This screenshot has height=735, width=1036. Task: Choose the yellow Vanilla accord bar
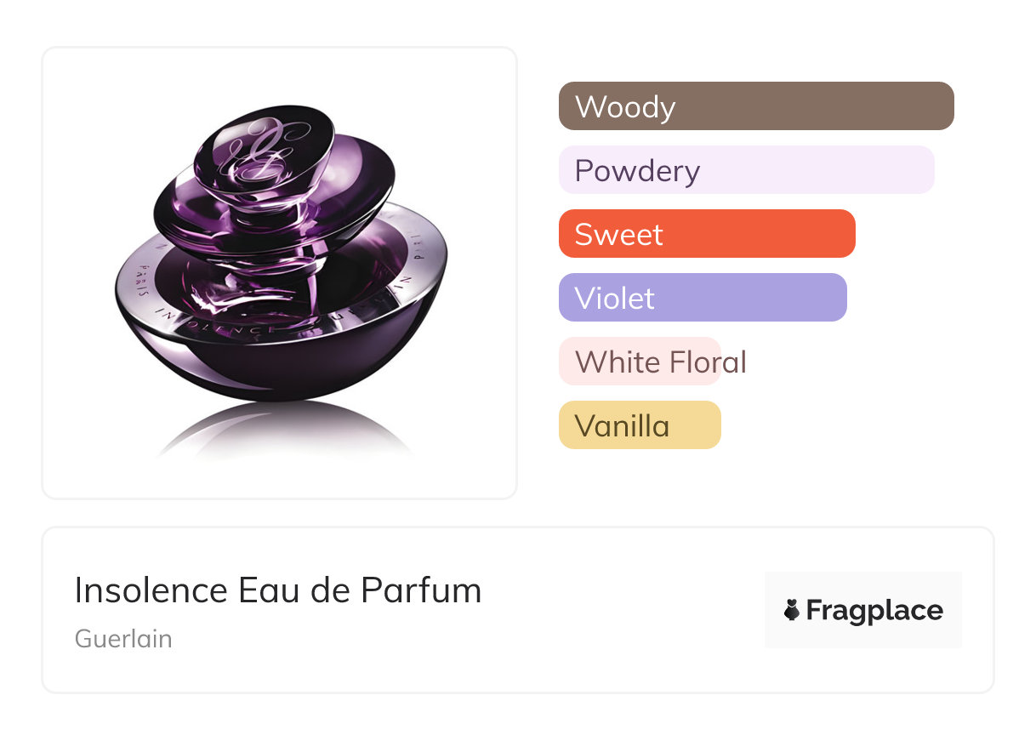point(640,425)
